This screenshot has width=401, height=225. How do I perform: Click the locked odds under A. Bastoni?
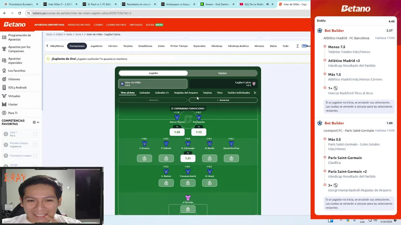point(166,183)
